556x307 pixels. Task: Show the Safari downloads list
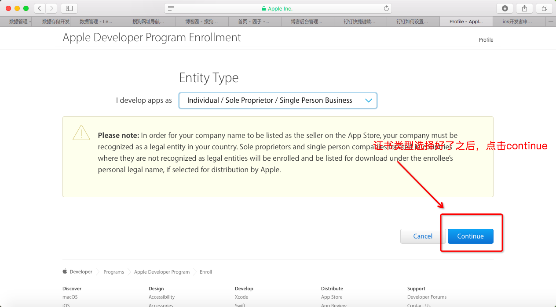pyautogui.click(x=505, y=8)
